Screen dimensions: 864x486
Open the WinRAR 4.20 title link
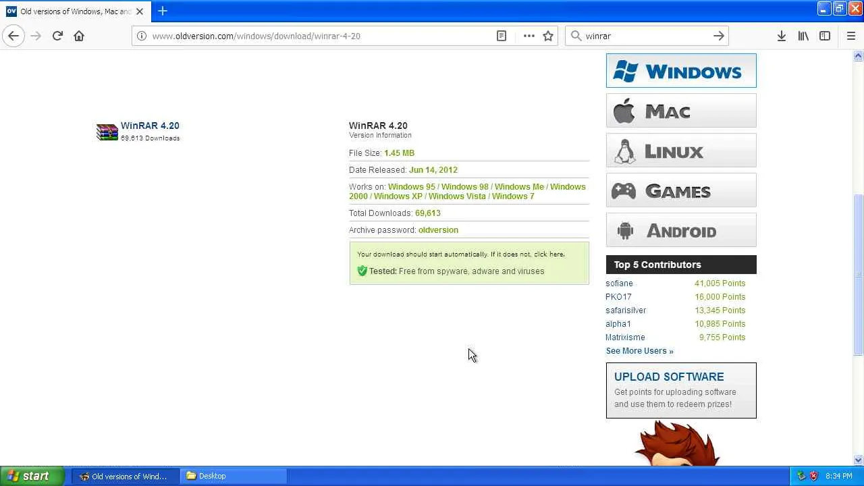point(150,126)
